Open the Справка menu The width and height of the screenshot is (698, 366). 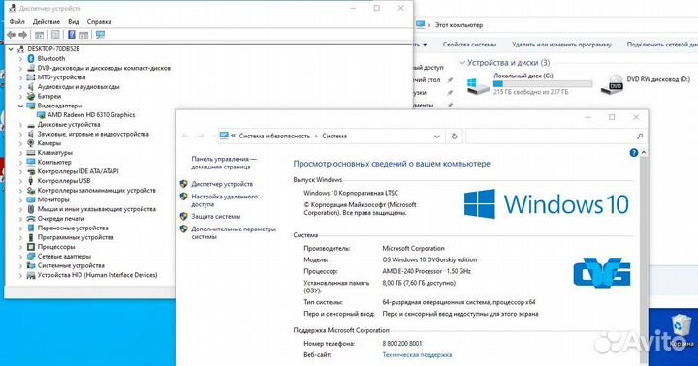99,22
